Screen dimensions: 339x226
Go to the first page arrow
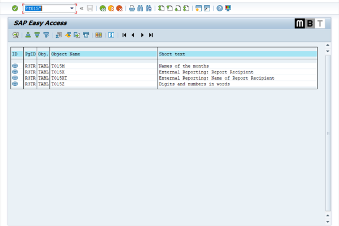(124, 35)
